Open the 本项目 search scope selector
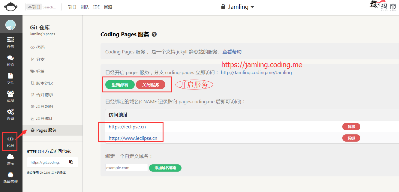Image resolution: width=399 pixels, height=192 pixels. (34, 7)
